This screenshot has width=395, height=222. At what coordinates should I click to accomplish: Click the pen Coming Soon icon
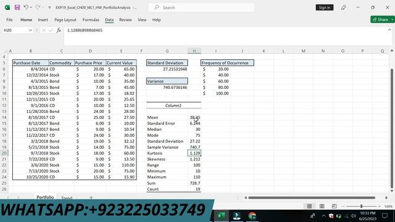point(343,7)
